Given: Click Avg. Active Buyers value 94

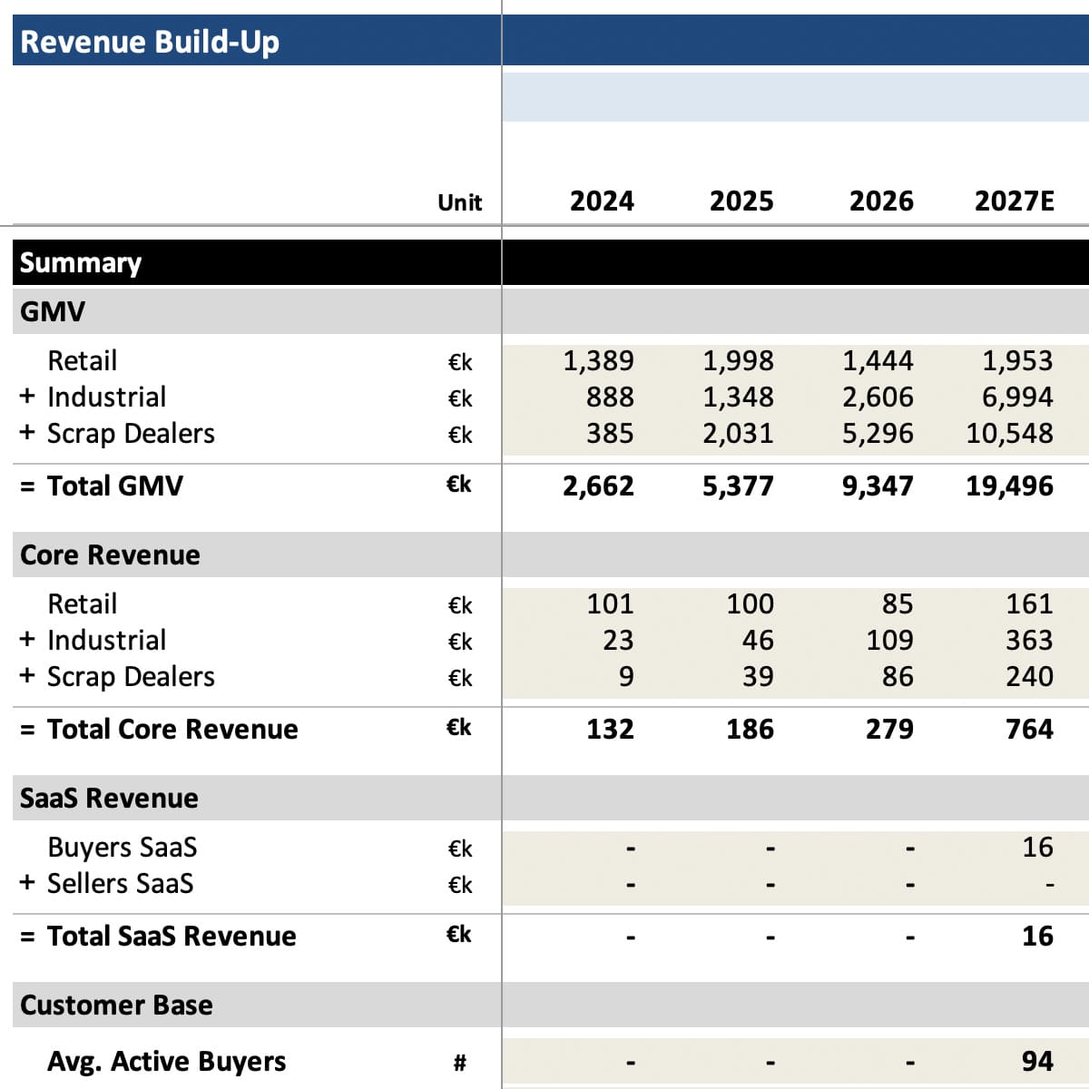Looking at the screenshot, I should pyautogui.click(x=1037, y=1061).
